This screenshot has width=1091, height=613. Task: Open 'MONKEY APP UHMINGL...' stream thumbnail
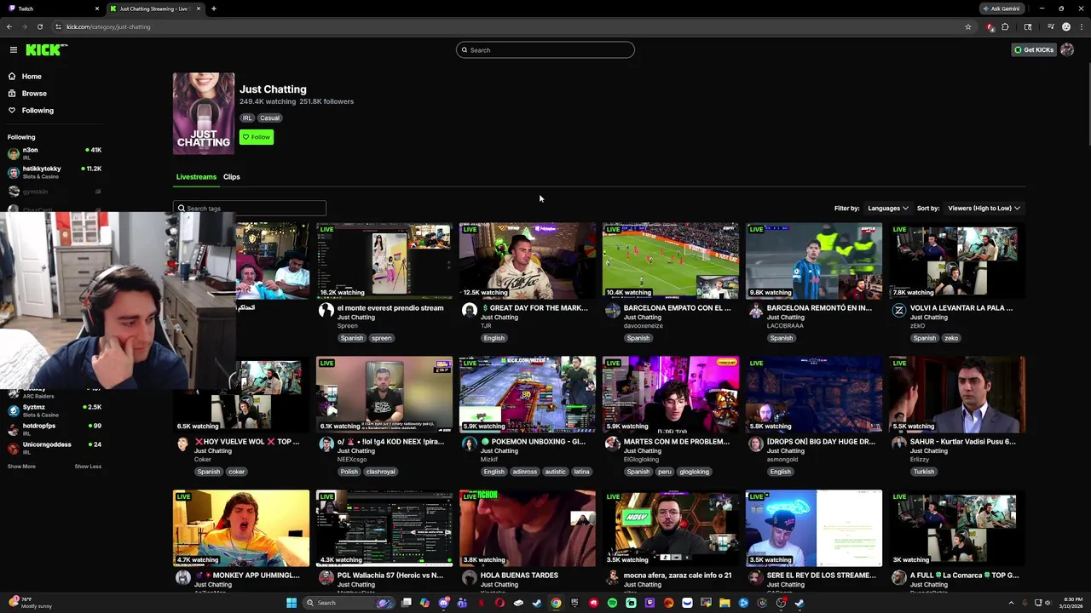[x=241, y=528]
